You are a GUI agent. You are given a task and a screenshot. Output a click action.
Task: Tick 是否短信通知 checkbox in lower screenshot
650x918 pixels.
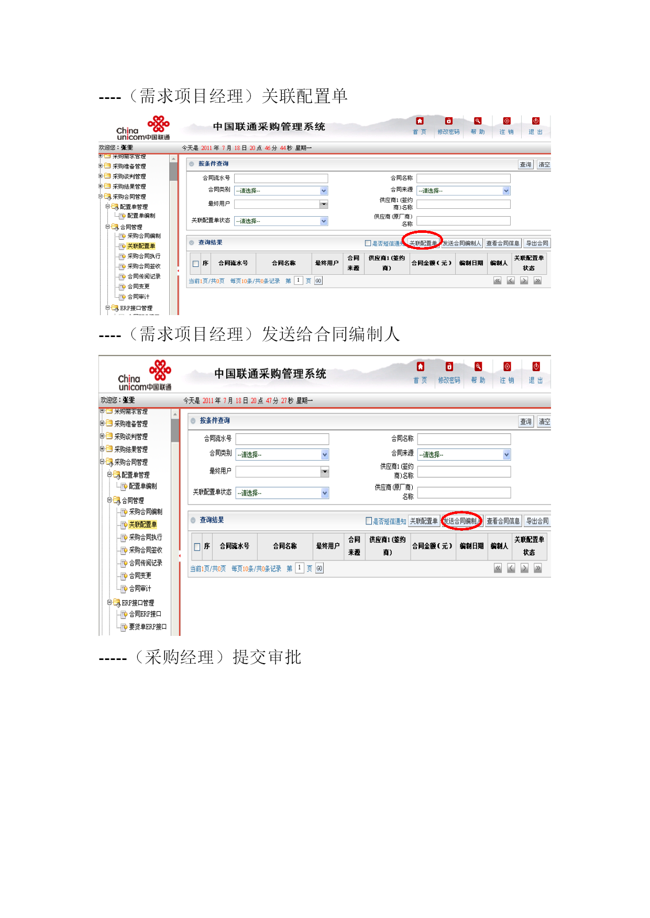coord(369,521)
